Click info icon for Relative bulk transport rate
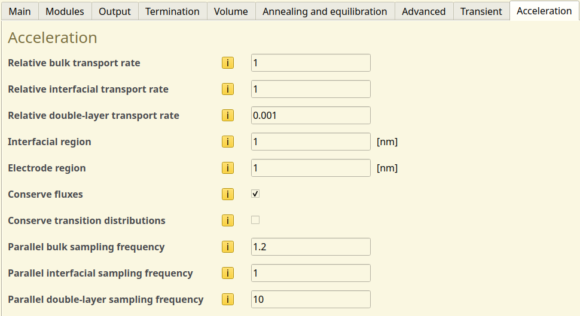Screen dimensions: 580x316 coord(228,63)
